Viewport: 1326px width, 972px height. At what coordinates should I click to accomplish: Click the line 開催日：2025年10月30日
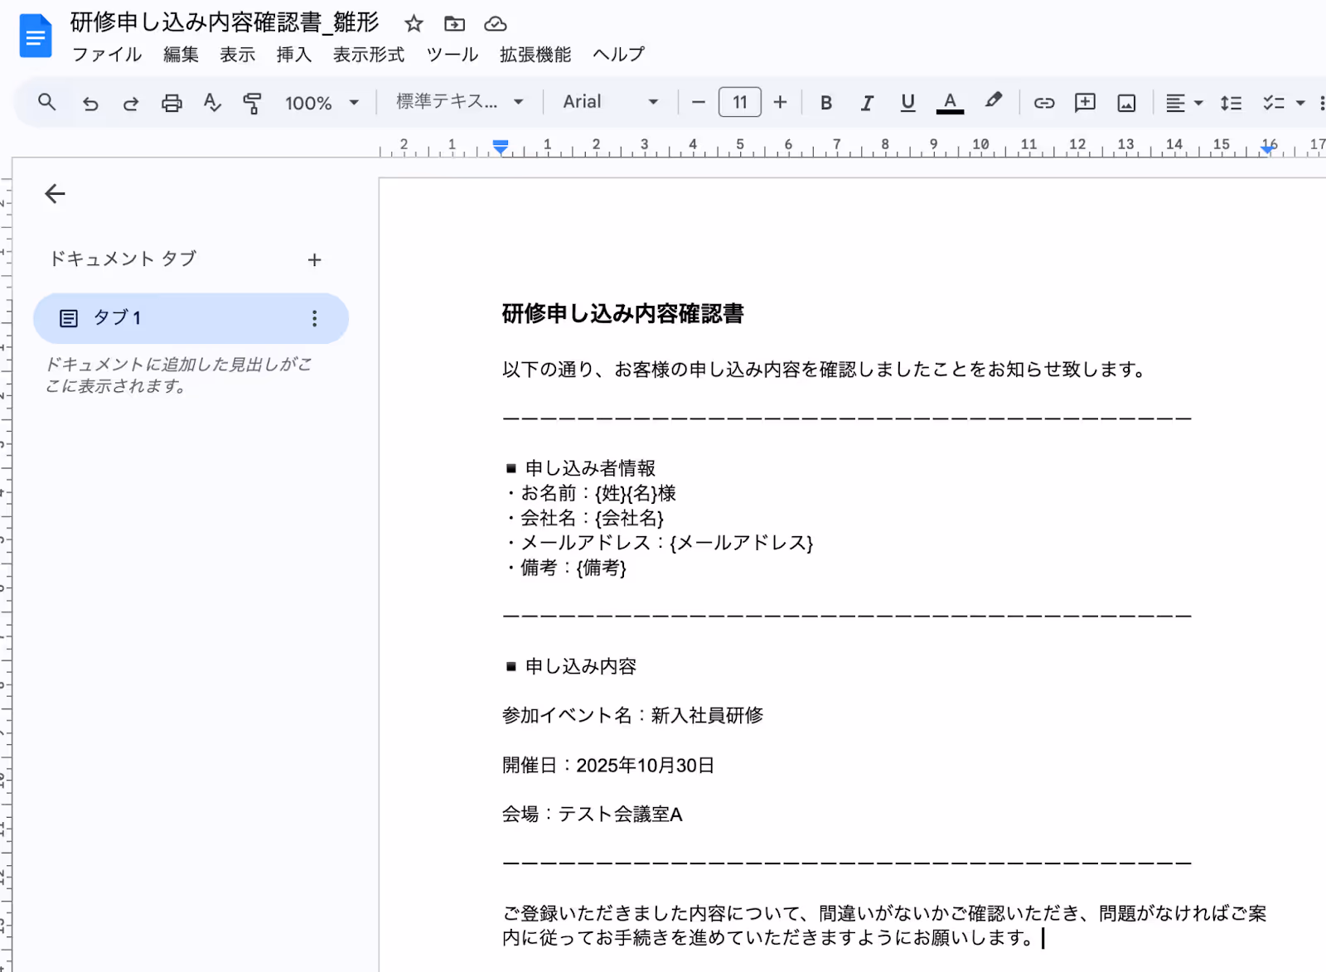608,765
